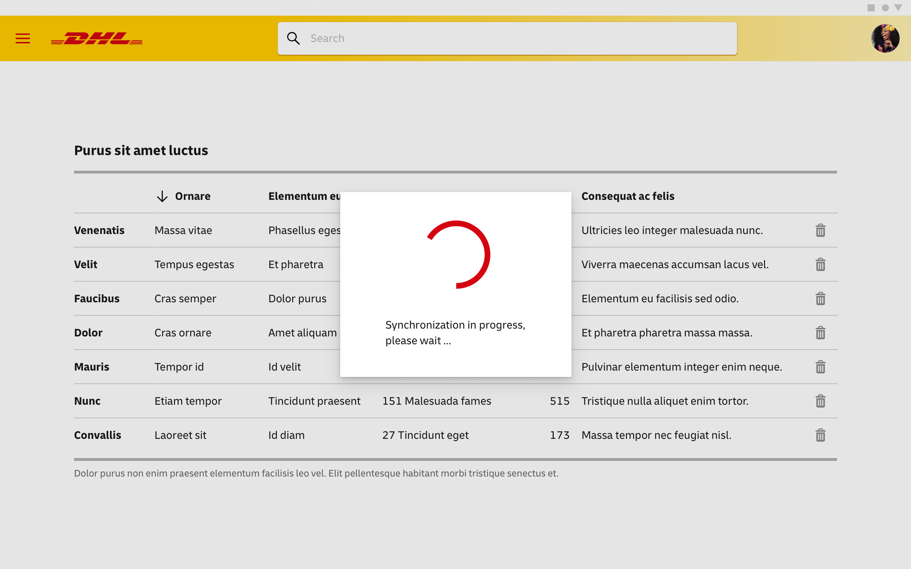Sort by the Ornare column header
911x569 pixels.
193,196
